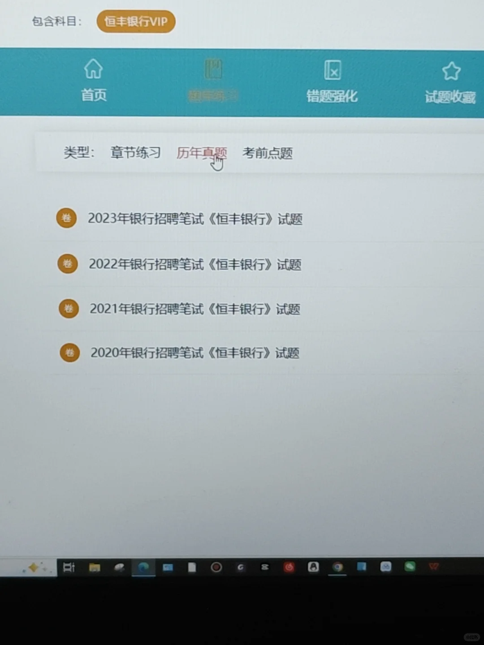This screenshot has height=645, width=484.
Task: Open the blue screen icon after Edge in taskbar
Action: tap(168, 568)
